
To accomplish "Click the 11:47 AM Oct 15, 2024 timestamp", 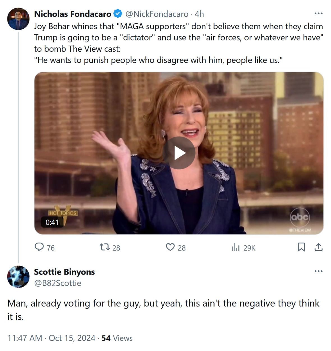I will (51, 338).
